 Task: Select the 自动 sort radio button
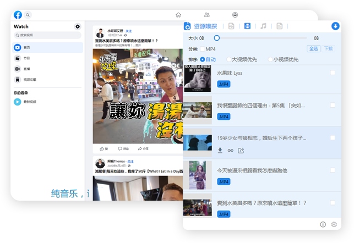coord(202,59)
